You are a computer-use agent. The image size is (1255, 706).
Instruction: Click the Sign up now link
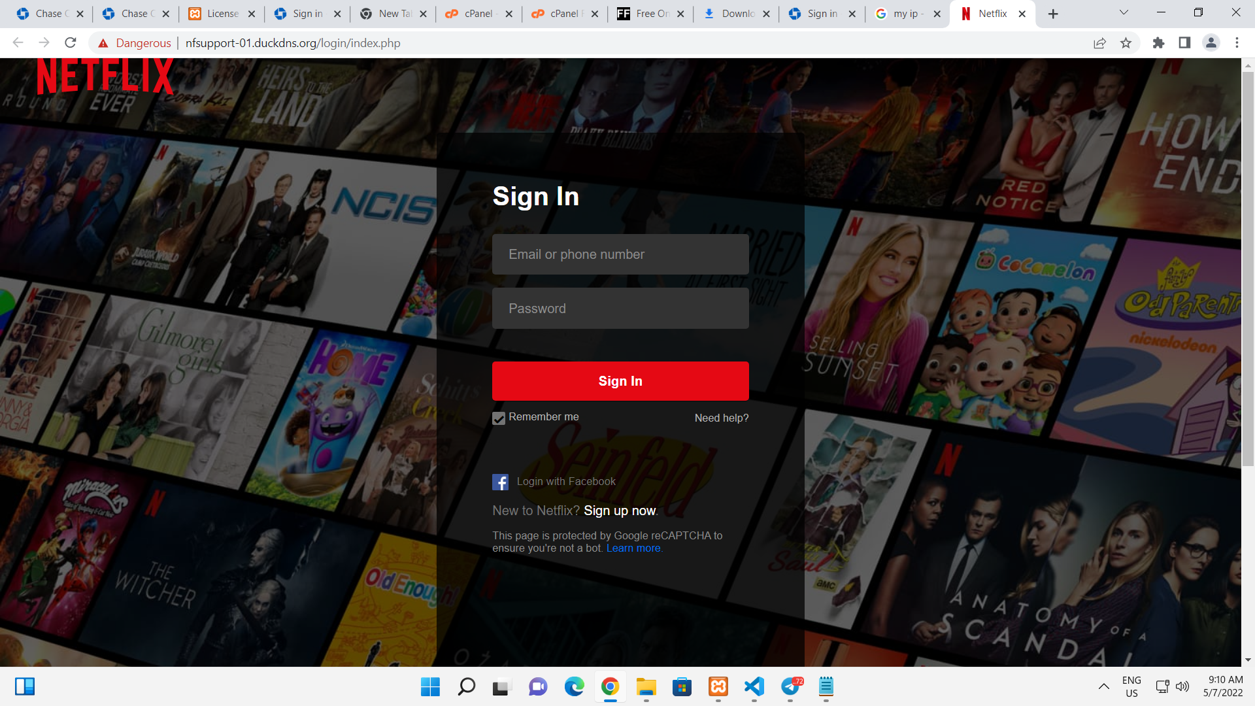coord(620,511)
